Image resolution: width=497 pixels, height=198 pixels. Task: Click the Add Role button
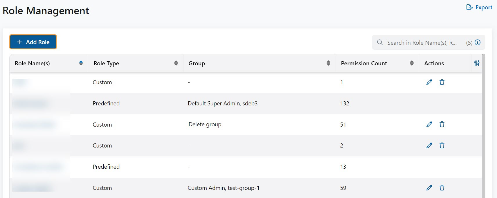[33, 42]
